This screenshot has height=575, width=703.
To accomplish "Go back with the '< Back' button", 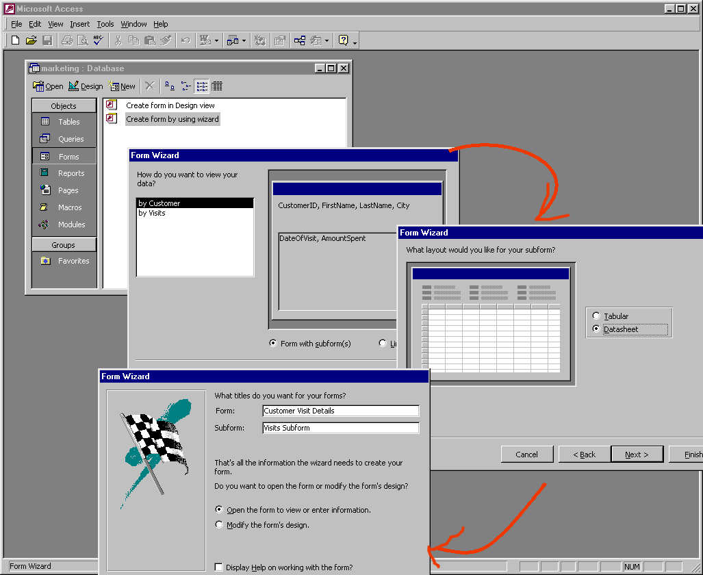I will tap(584, 455).
